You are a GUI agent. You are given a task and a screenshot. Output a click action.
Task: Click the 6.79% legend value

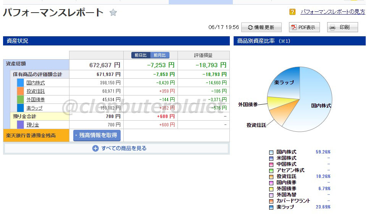click(x=324, y=189)
